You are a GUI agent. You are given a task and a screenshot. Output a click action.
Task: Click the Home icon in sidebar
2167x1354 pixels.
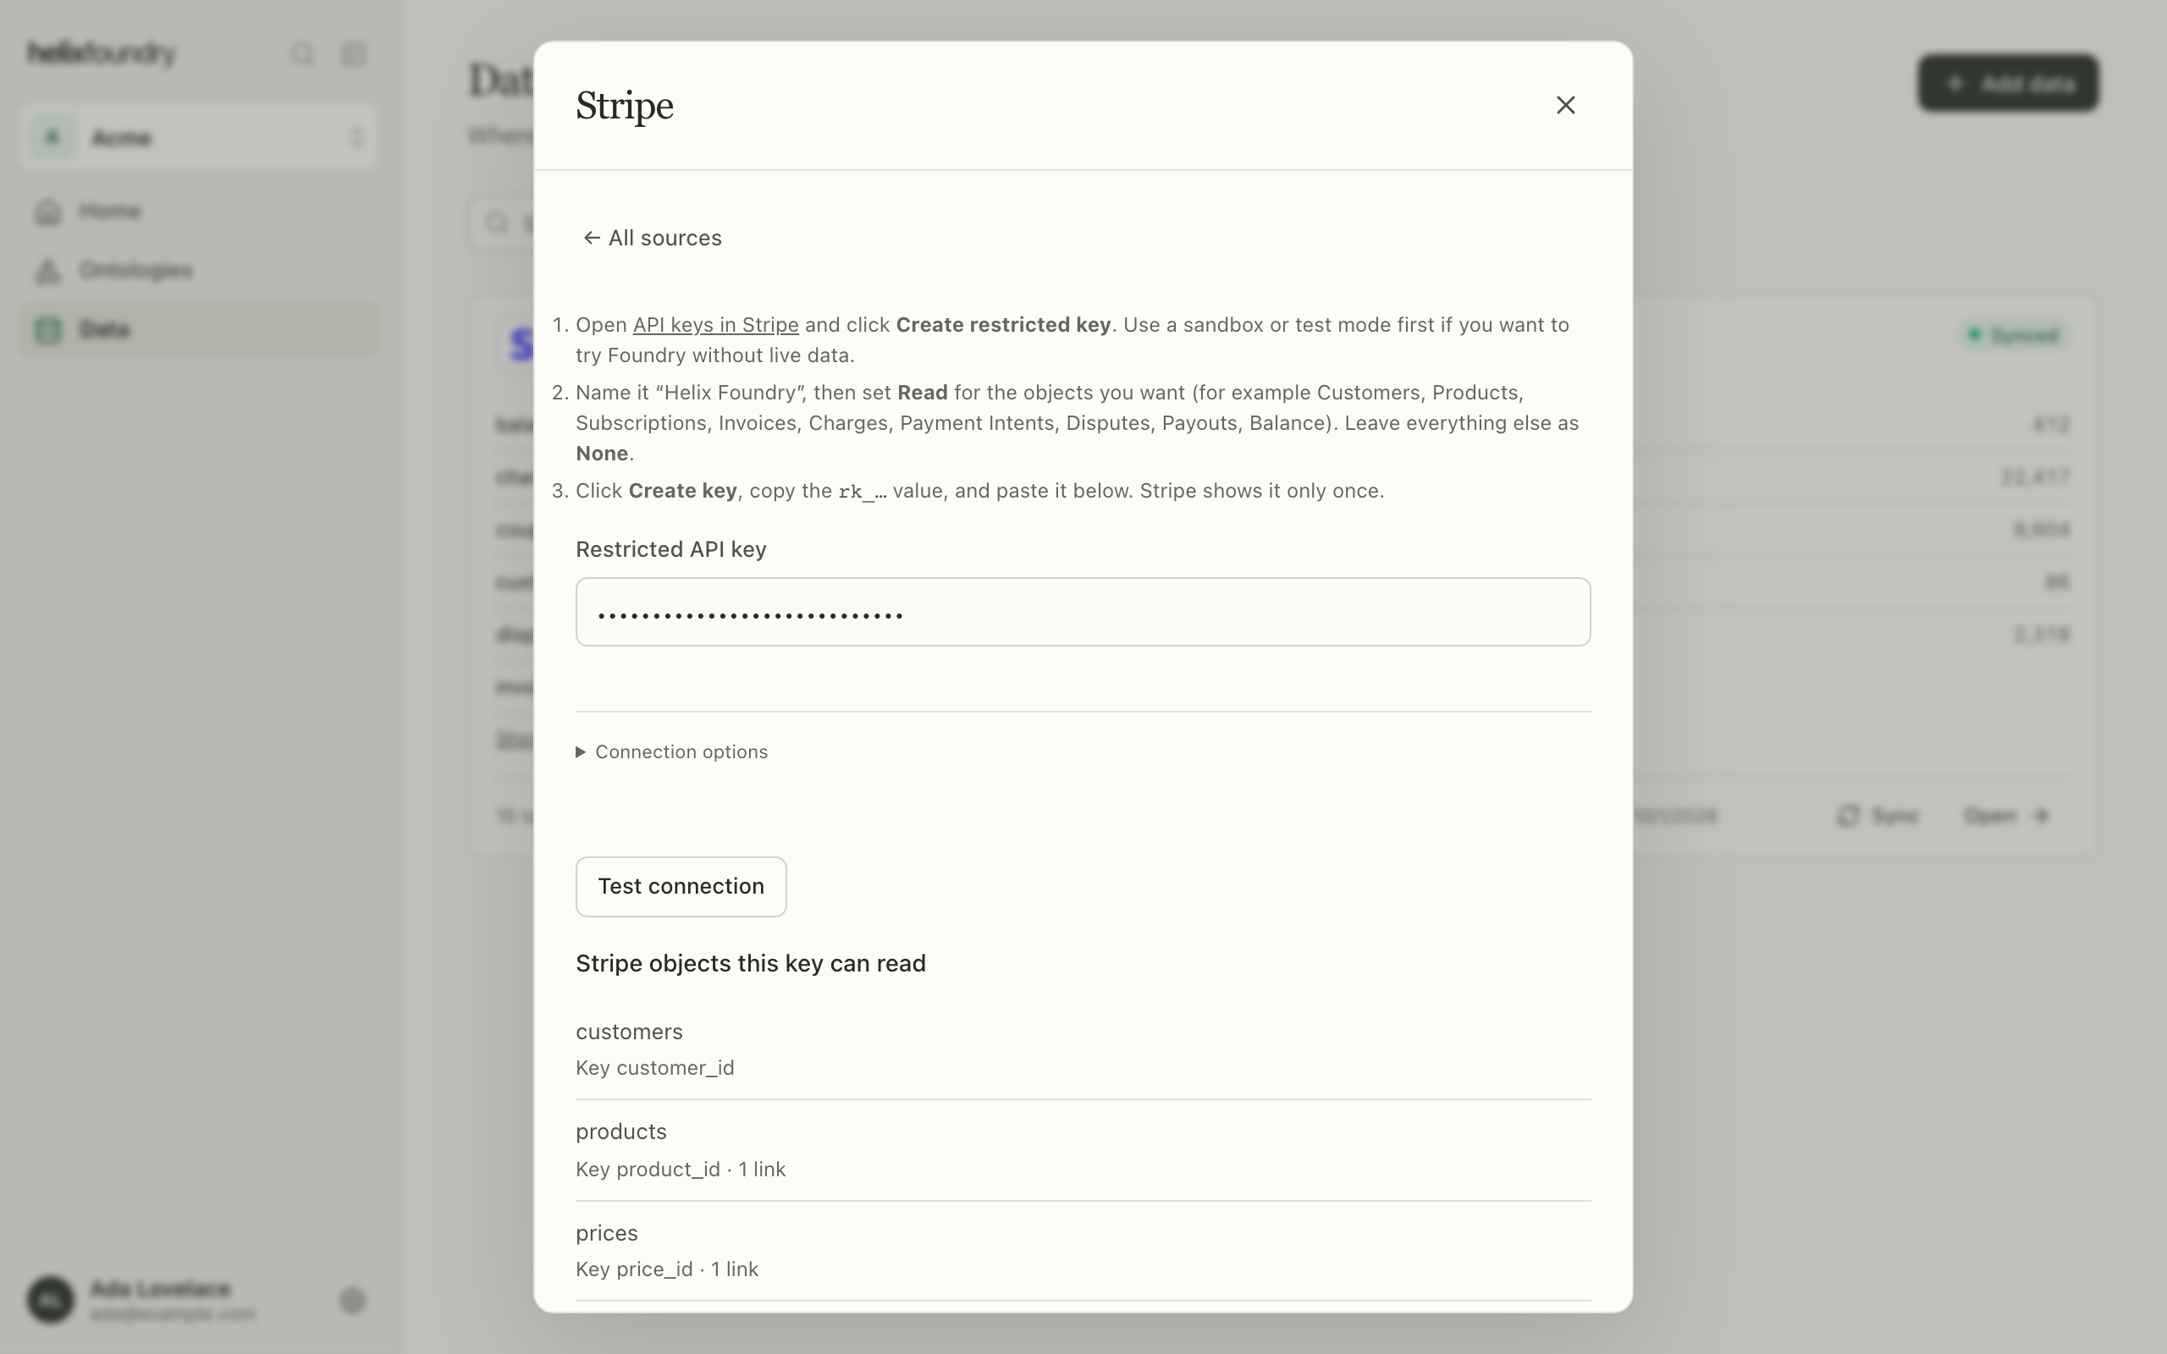(48, 212)
